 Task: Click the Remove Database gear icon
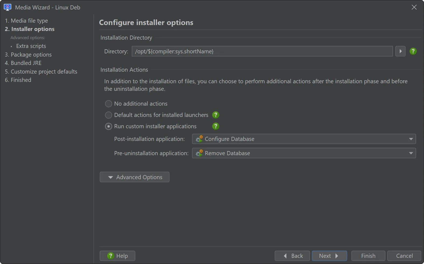click(199, 153)
